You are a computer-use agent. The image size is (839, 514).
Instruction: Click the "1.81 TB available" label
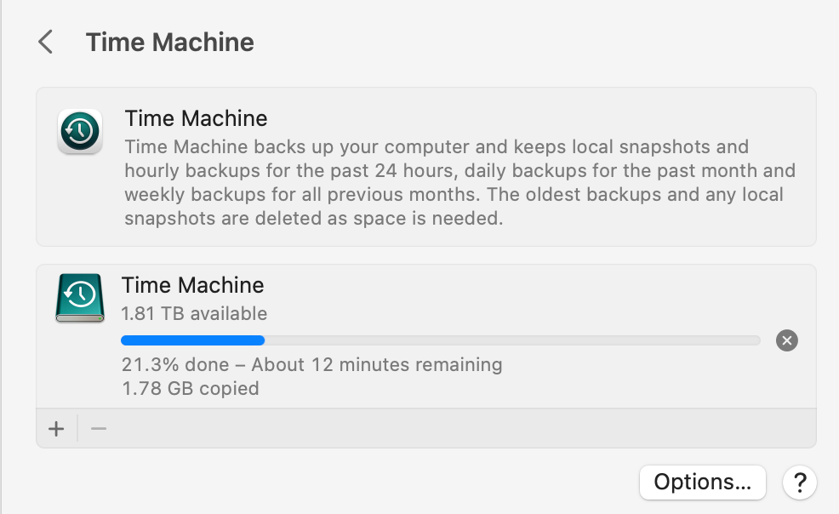point(194,313)
